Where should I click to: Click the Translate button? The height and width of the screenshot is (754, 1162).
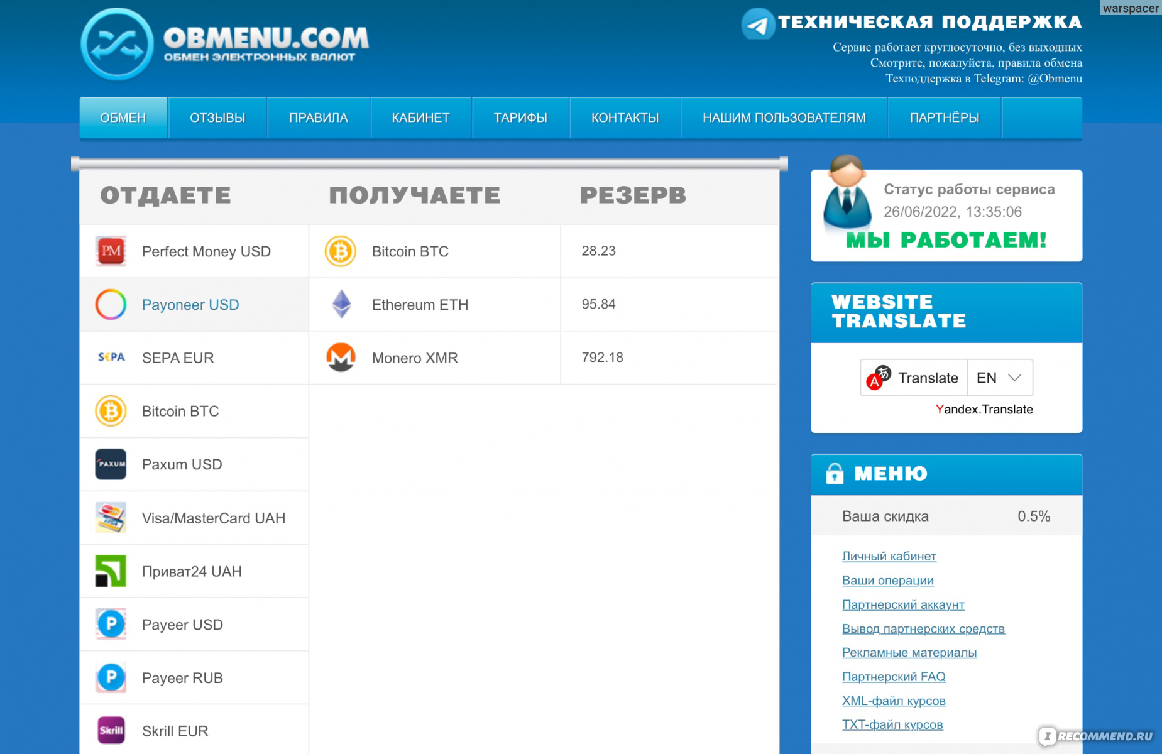point(914,378)
